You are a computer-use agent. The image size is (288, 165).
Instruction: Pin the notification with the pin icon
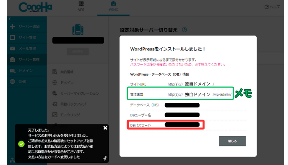[105, 158]
